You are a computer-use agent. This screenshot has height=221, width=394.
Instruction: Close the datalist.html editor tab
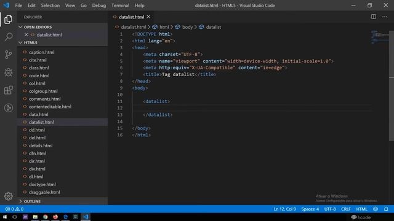tap(148, 17)
